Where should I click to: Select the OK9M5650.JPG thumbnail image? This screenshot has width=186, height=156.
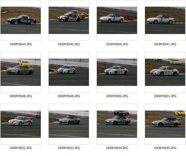point(117,72)
